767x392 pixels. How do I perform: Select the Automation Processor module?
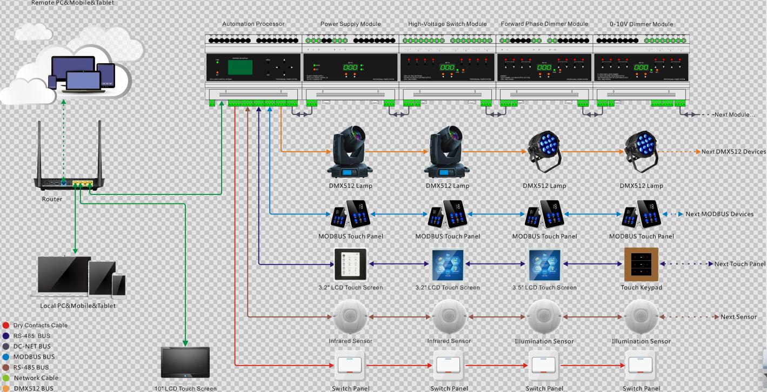click(253, 69)
